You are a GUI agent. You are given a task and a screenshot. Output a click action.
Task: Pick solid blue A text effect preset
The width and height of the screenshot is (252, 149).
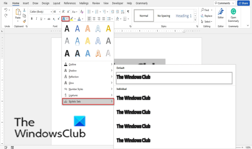coord(77,29)
